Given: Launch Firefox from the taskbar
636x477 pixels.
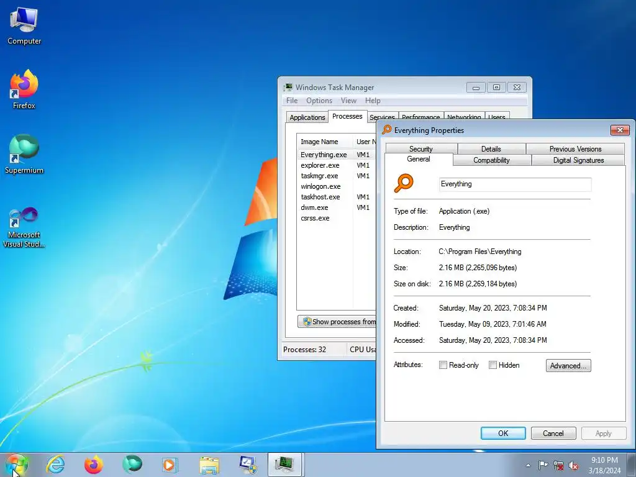Looking at the screenshot, I should tap(93, 465).
